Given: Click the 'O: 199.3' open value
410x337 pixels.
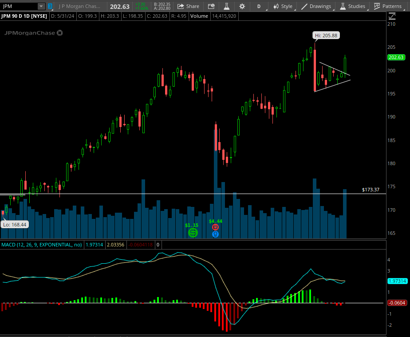Looking at the screenshot, I should 87,16.
